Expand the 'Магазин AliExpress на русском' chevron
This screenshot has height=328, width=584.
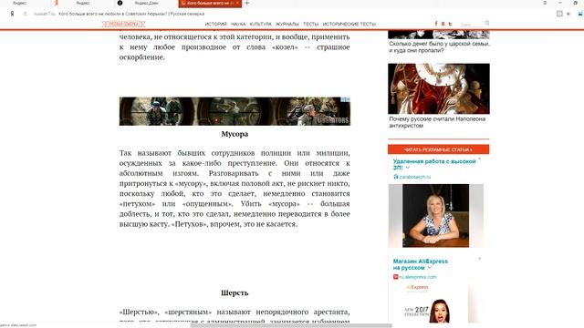430,268
